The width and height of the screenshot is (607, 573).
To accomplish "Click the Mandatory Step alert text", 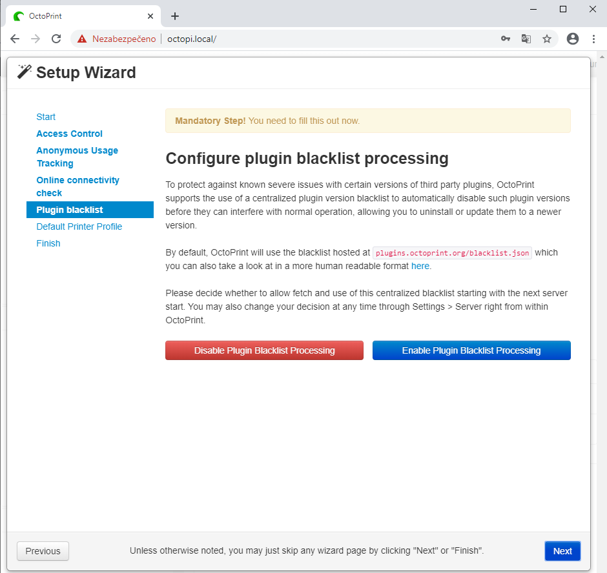I will (267, 121).
